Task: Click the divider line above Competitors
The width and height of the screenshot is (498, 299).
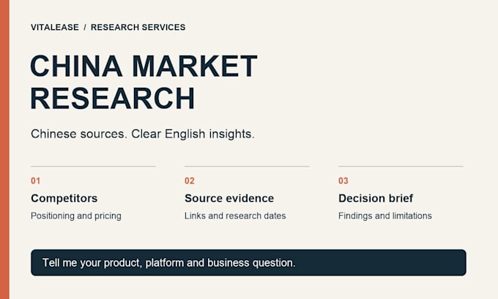Action: tap(93, 166)
